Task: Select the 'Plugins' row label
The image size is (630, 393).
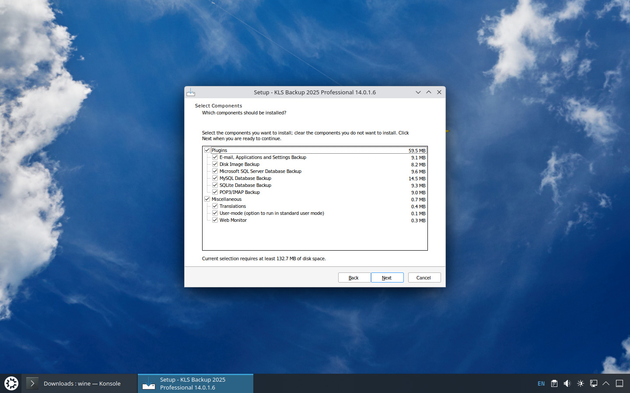Action: pos(219,150)
